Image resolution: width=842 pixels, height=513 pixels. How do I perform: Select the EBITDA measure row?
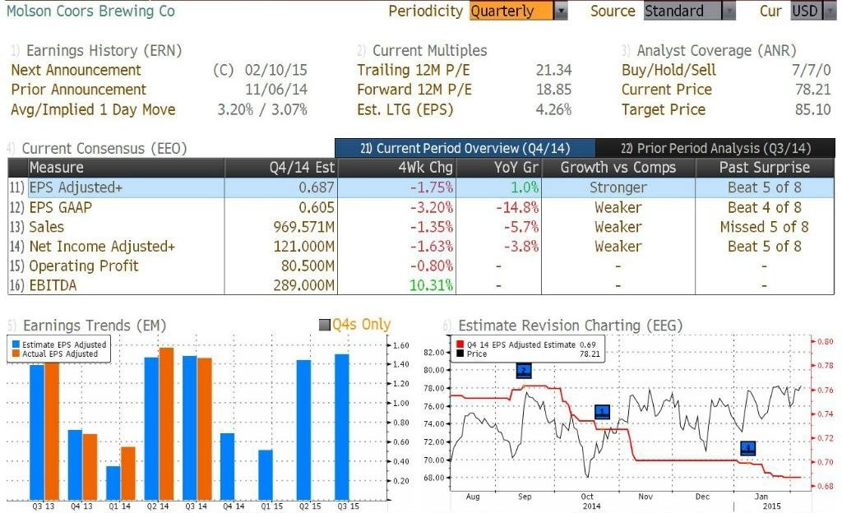[x=421, y=285]
